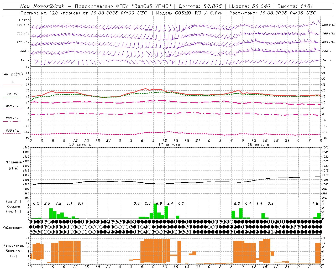The width and height of the screenshot is (336, 269).
Task: Click the 5.3 three-hour precipitation value
Action: tap(237, 203)
